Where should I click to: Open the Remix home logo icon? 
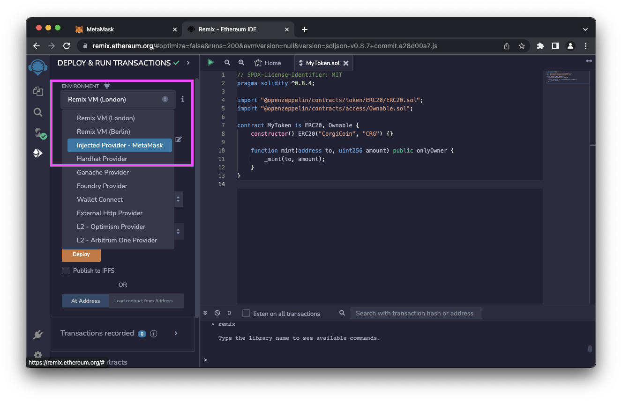coord(37,67)
